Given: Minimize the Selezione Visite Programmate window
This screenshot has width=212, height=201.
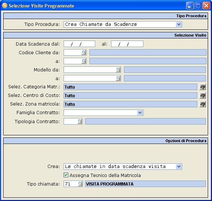Looking at the screenshot, I should point(190,6).
